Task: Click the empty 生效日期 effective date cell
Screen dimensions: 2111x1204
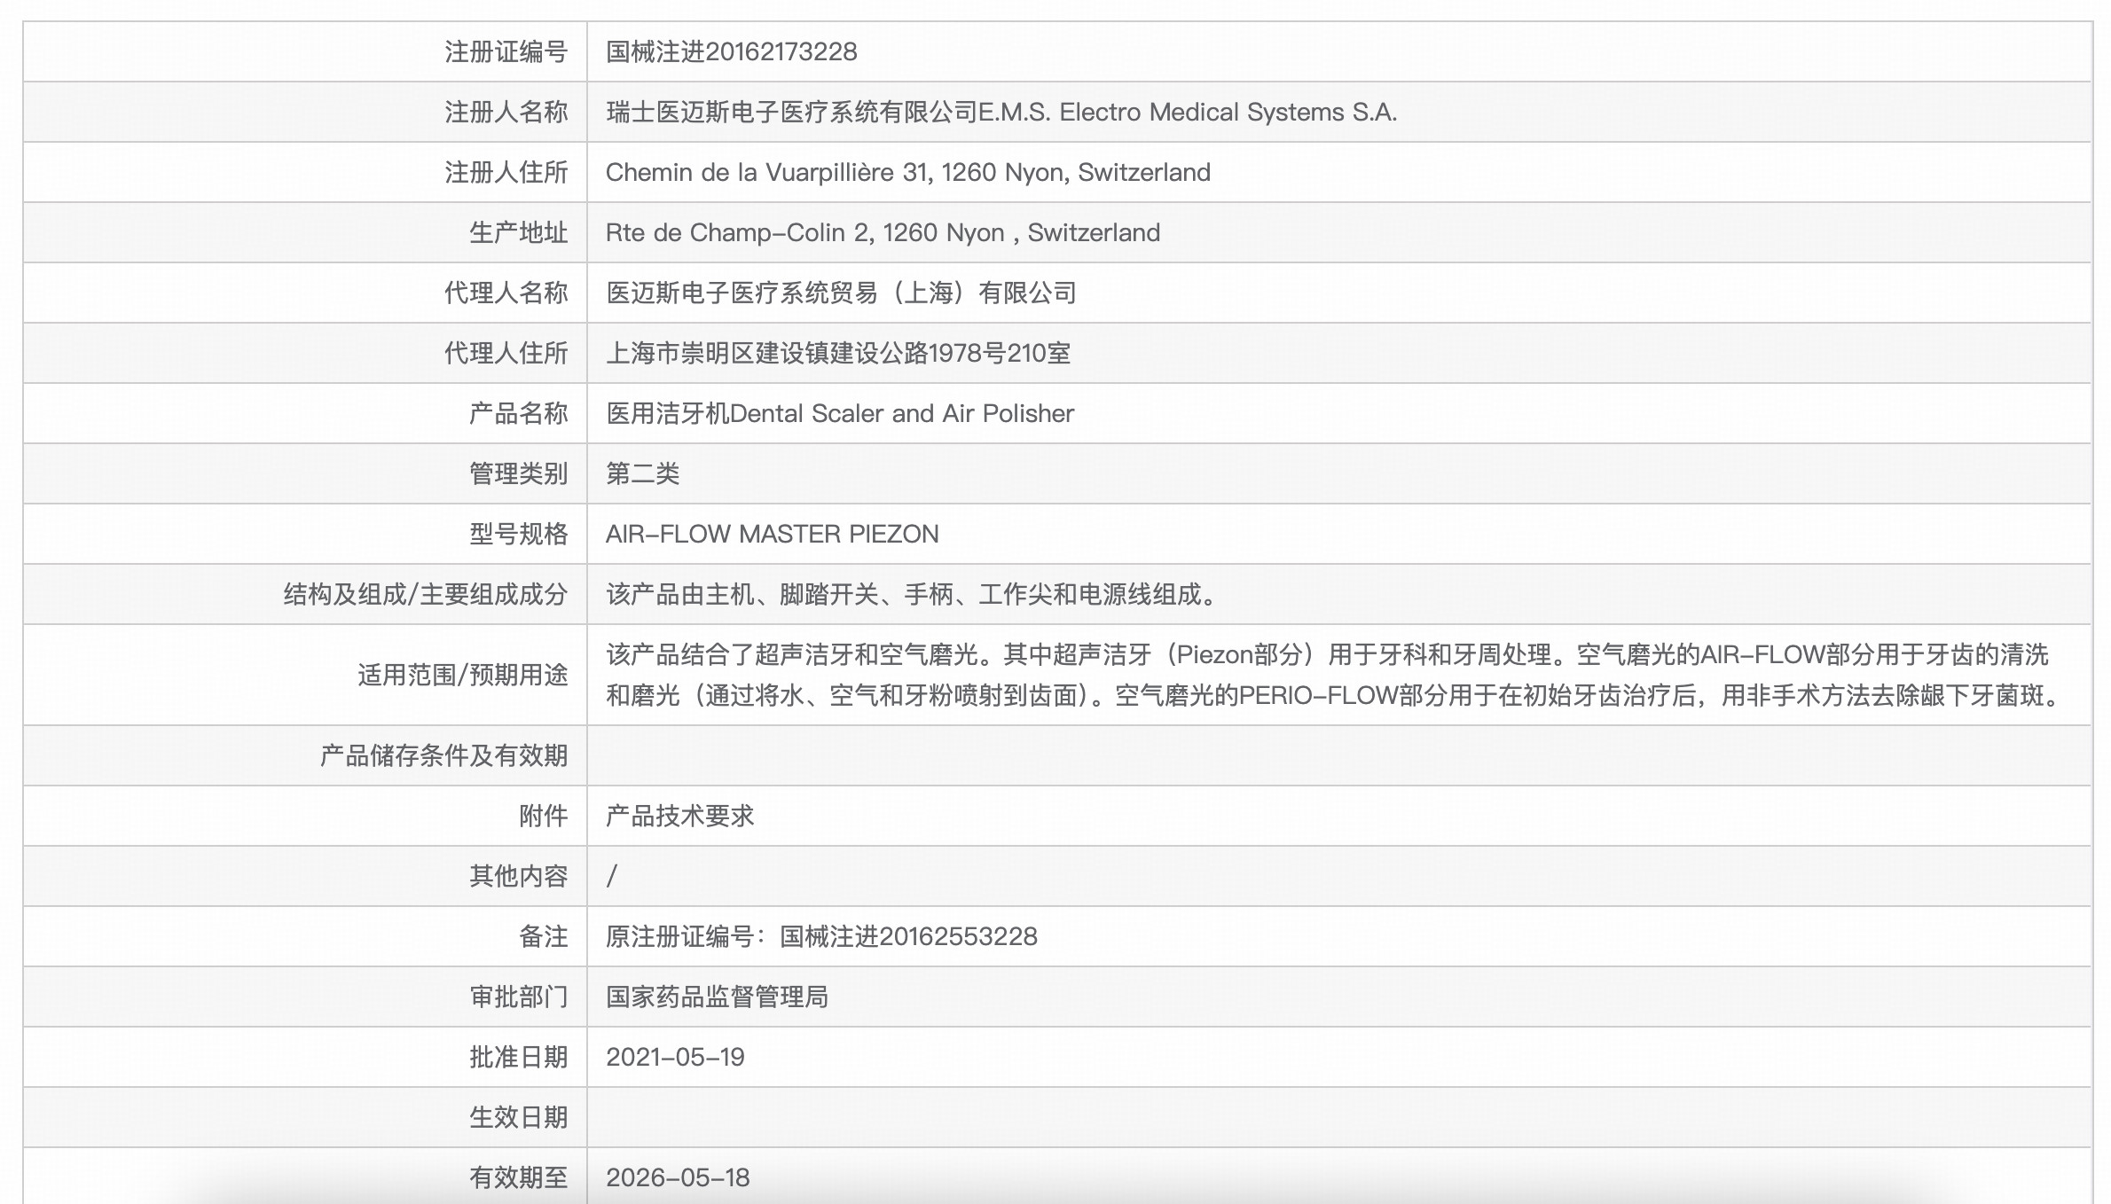Action: click(1064, 1117)
